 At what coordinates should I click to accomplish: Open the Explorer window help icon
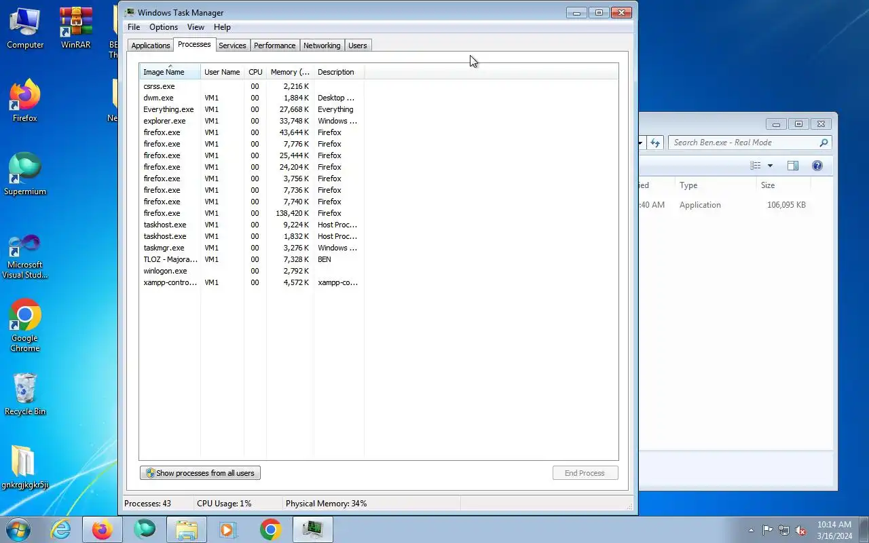pyautogui.click(x=817, y=166)
